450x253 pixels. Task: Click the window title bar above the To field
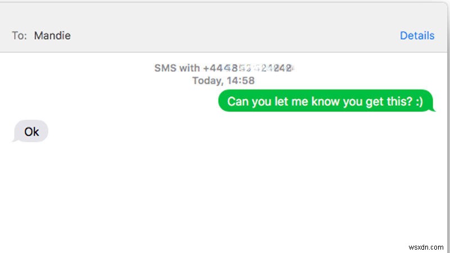point(225,11)
